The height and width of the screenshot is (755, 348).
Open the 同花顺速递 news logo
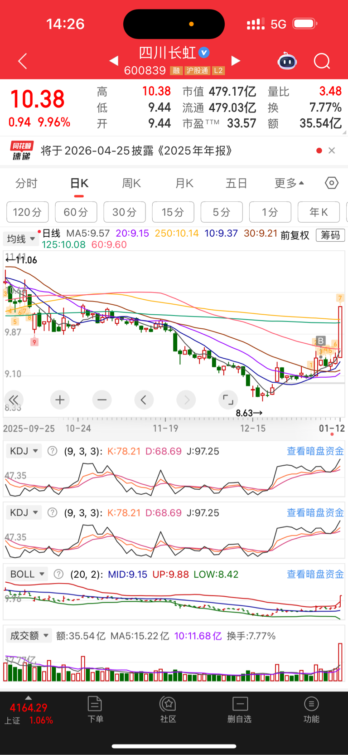(22, 151)
